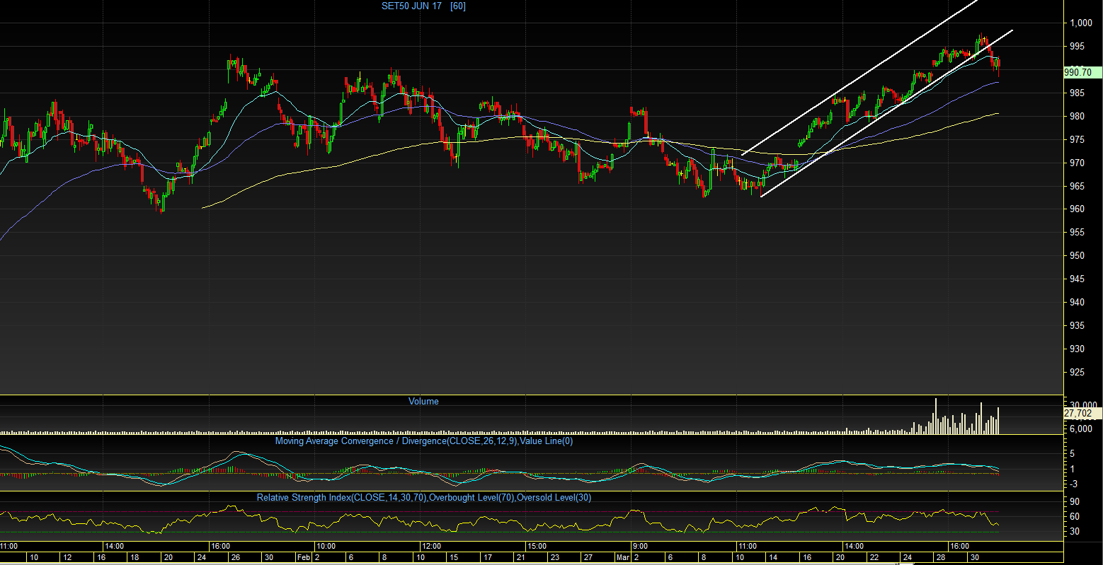The height and width of the screenshot is (565, 1103).
Task: Select the day 22 label on date axis
Action: point(874,558)
